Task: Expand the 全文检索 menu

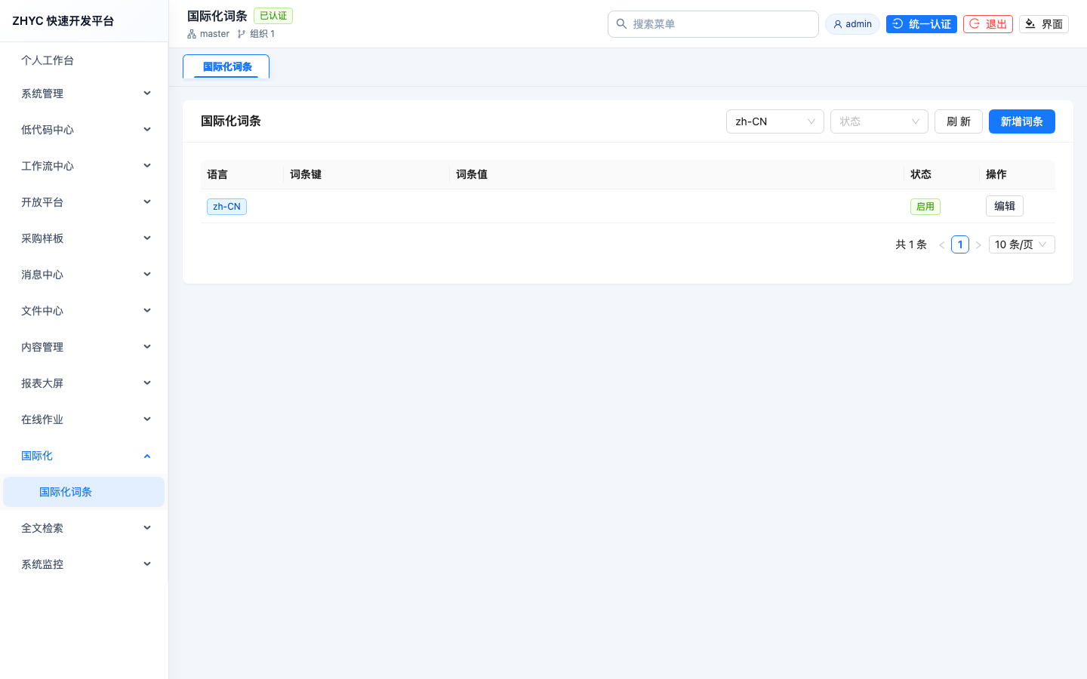Action: 84,528
